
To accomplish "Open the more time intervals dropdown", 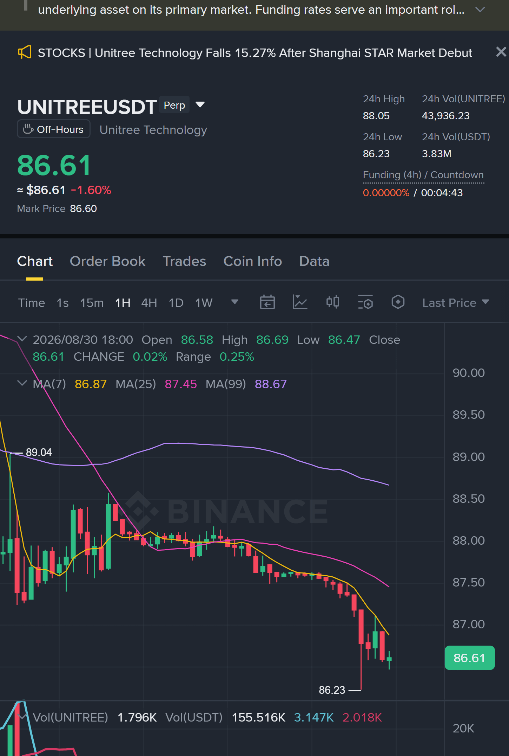I will click(x=235, y=302).
